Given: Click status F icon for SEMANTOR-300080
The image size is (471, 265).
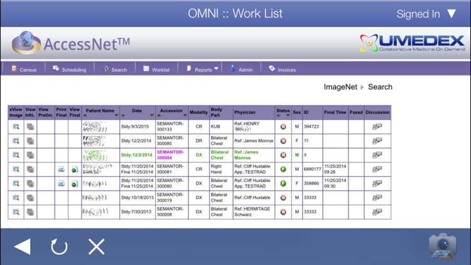Looking at the screenshot, I should click(283, 183).
